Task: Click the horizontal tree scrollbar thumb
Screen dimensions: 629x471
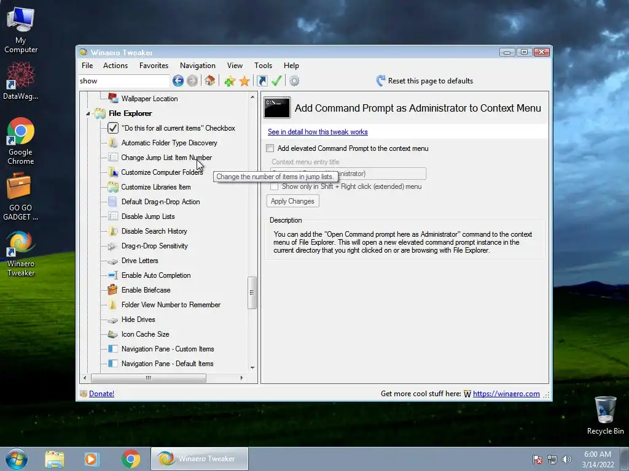Action: point(149,378)
